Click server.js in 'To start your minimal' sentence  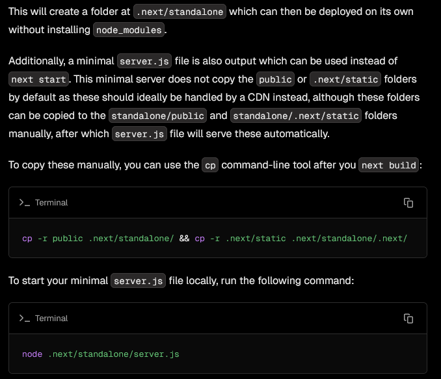139,281
